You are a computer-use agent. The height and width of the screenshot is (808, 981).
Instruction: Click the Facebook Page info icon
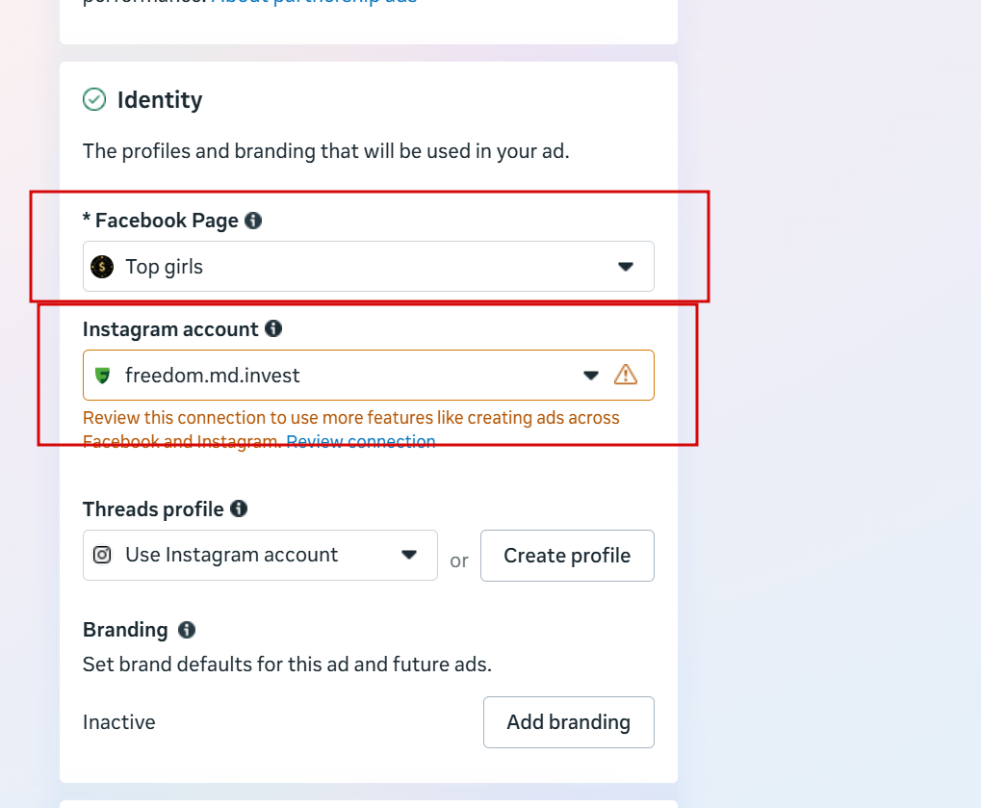click(x=253, y=221)
